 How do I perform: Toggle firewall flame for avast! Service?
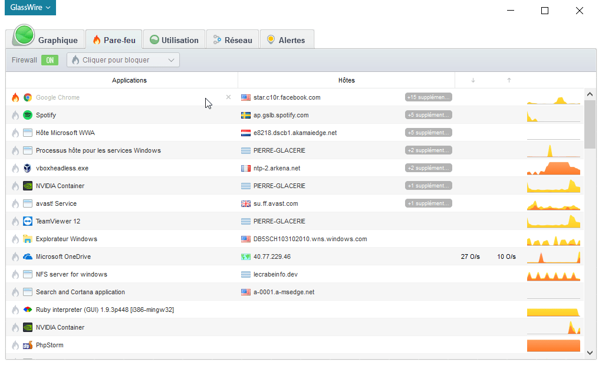point(15,203)
